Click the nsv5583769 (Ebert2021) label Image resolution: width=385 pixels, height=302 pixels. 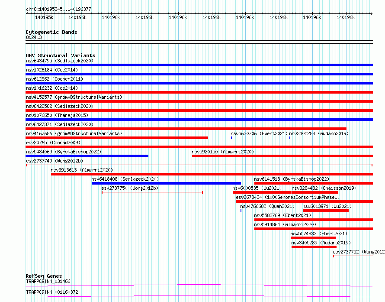point(282,215)
